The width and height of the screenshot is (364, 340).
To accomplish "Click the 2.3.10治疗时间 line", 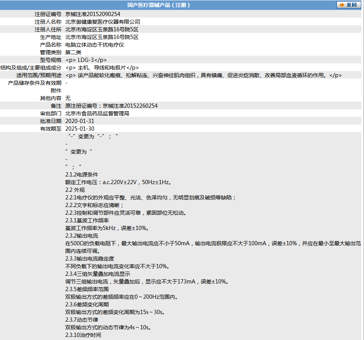I will [x=83, y=335].
